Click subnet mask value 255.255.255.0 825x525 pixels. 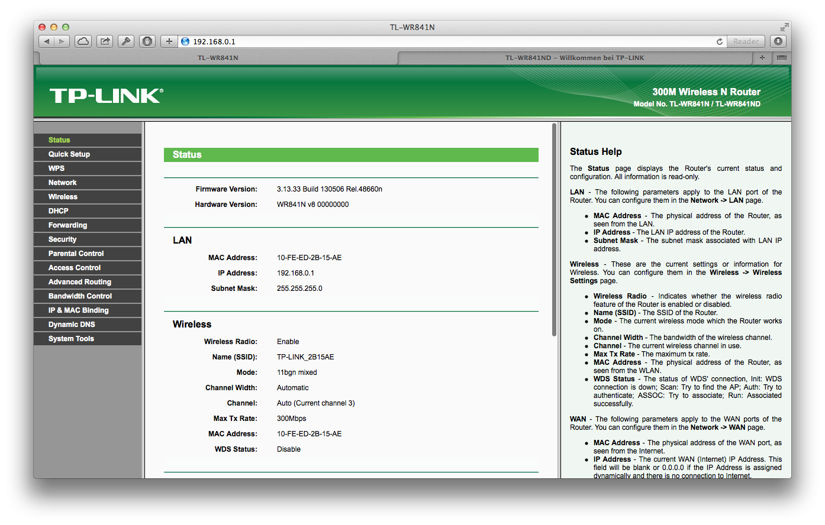pos(299,289)
